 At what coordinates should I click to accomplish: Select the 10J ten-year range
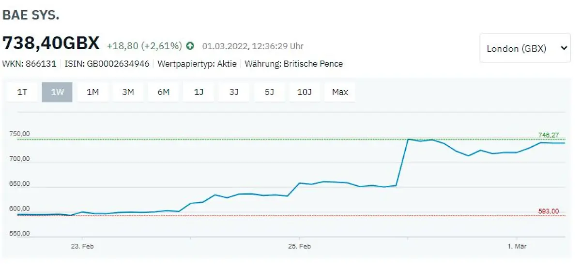point(305,92)
